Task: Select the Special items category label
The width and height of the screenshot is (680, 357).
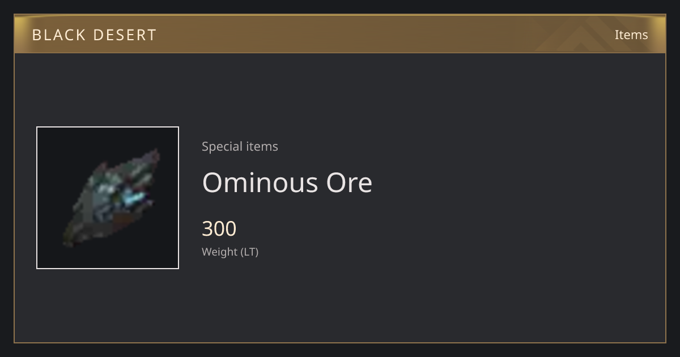Action: (240, 146)
